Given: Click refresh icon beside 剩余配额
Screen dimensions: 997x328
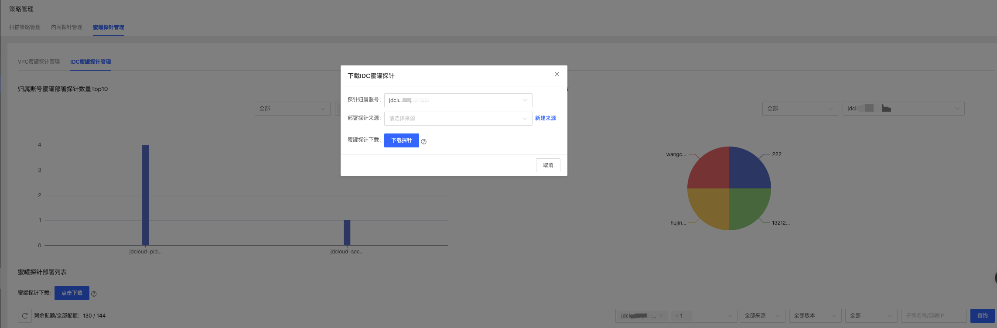Looking at the screenshot, I should [25, 316].
